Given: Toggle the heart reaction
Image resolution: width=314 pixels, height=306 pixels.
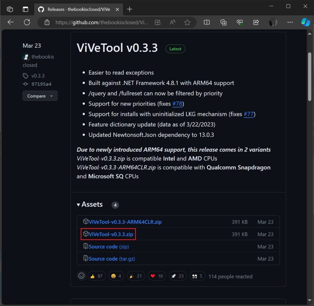Looking at the screenshot, I should tap(157, 276).
